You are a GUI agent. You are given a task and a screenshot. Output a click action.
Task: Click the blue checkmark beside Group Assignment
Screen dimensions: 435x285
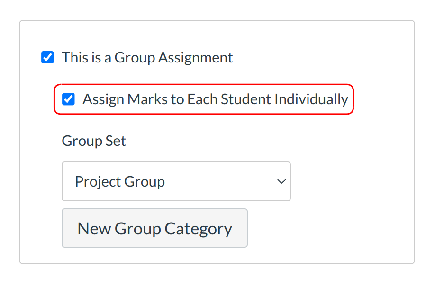pyautogui.click(x=47, y=58)
